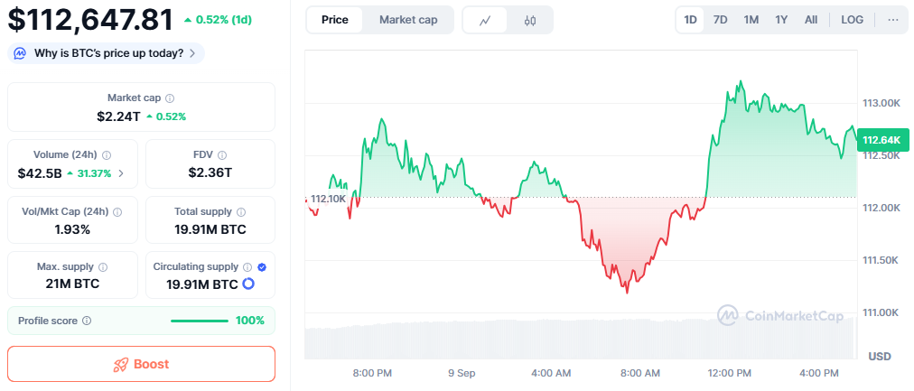This screenshot has height=391, width=914.
Task: Click Volume (24h) info icon
Action: coord(107,155)
